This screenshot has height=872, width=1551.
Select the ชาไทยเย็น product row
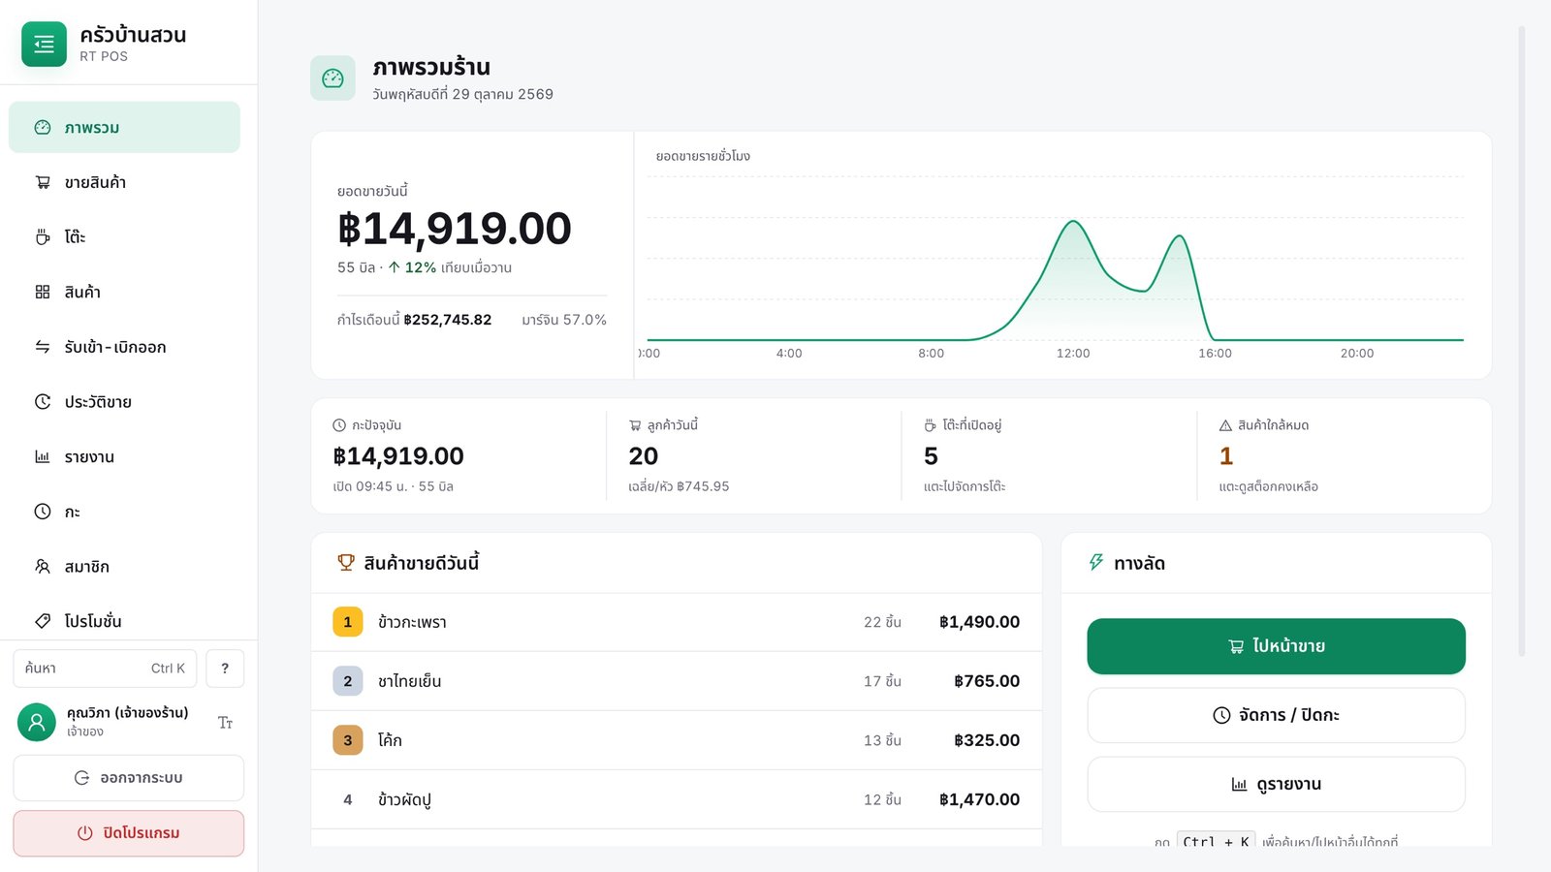(677, 681)
